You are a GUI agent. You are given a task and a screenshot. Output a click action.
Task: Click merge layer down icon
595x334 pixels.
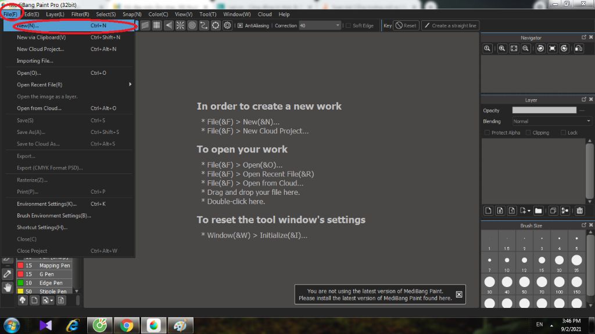click(x=565, y=210)
